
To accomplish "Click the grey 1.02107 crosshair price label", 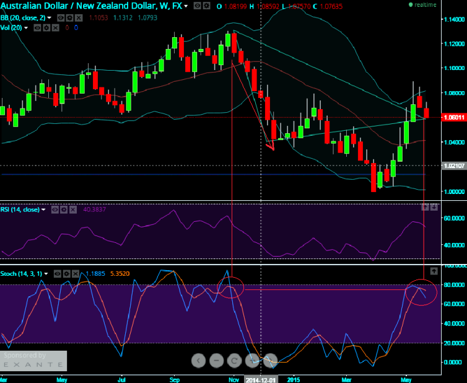I will point(453,165).
